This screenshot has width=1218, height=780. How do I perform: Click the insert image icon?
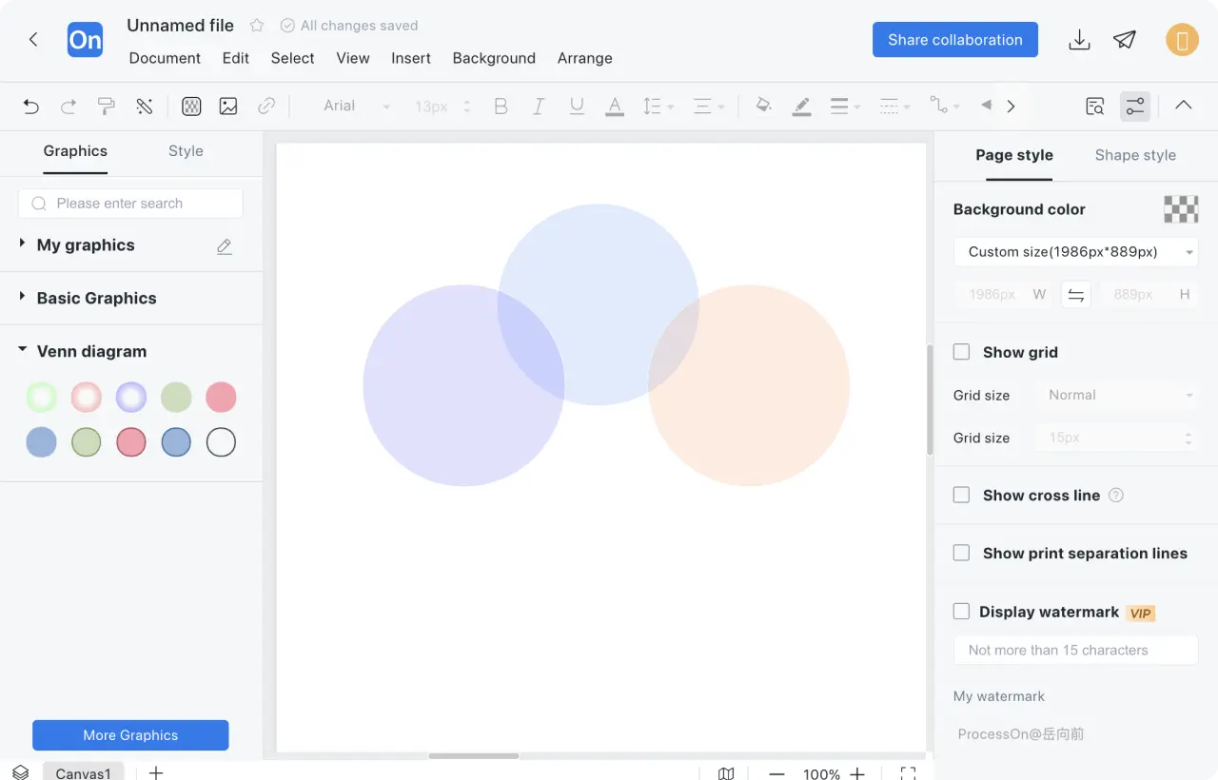coord(228,107)
